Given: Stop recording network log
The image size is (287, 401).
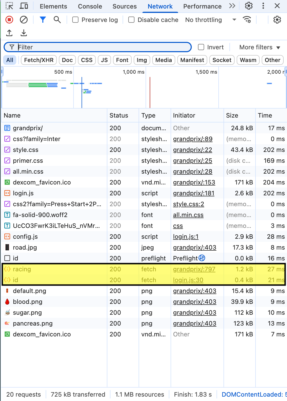Looking at the screenshot, I should point(9,20).
